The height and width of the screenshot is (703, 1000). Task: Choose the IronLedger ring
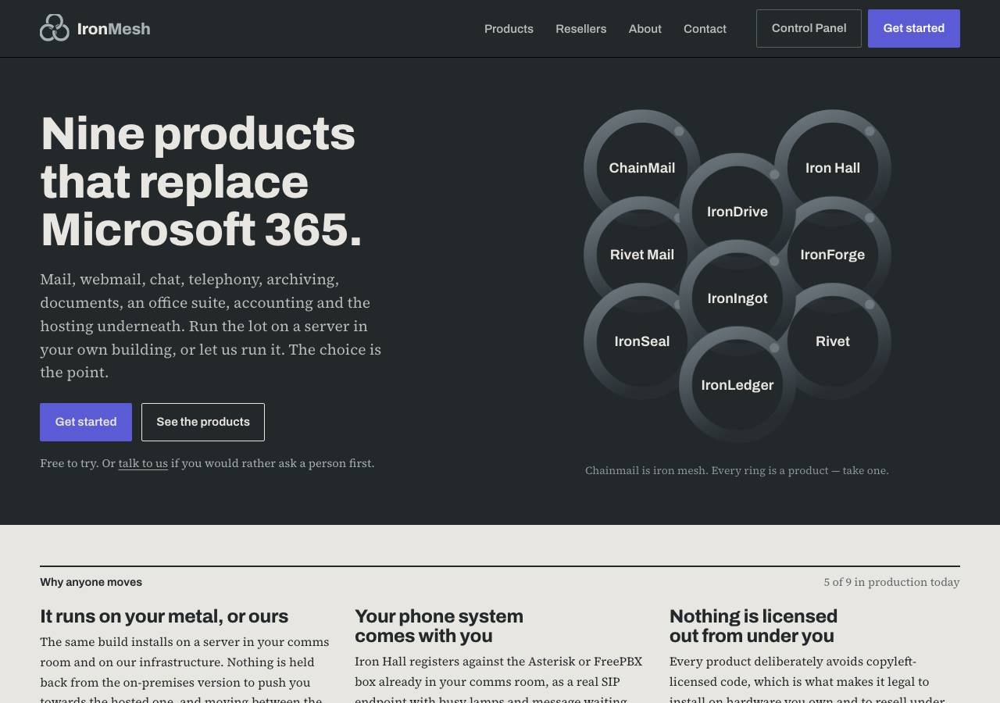pyautogui.click(x=737, y=385)
